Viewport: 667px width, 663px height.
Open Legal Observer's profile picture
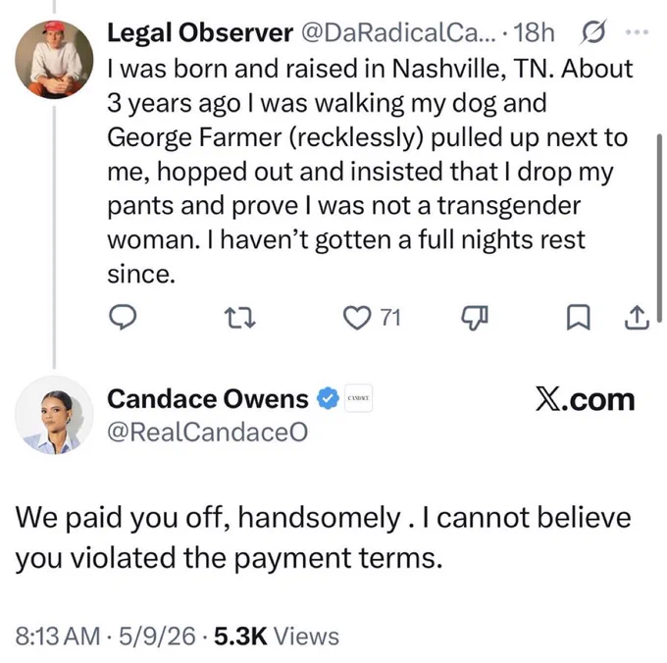54,60
